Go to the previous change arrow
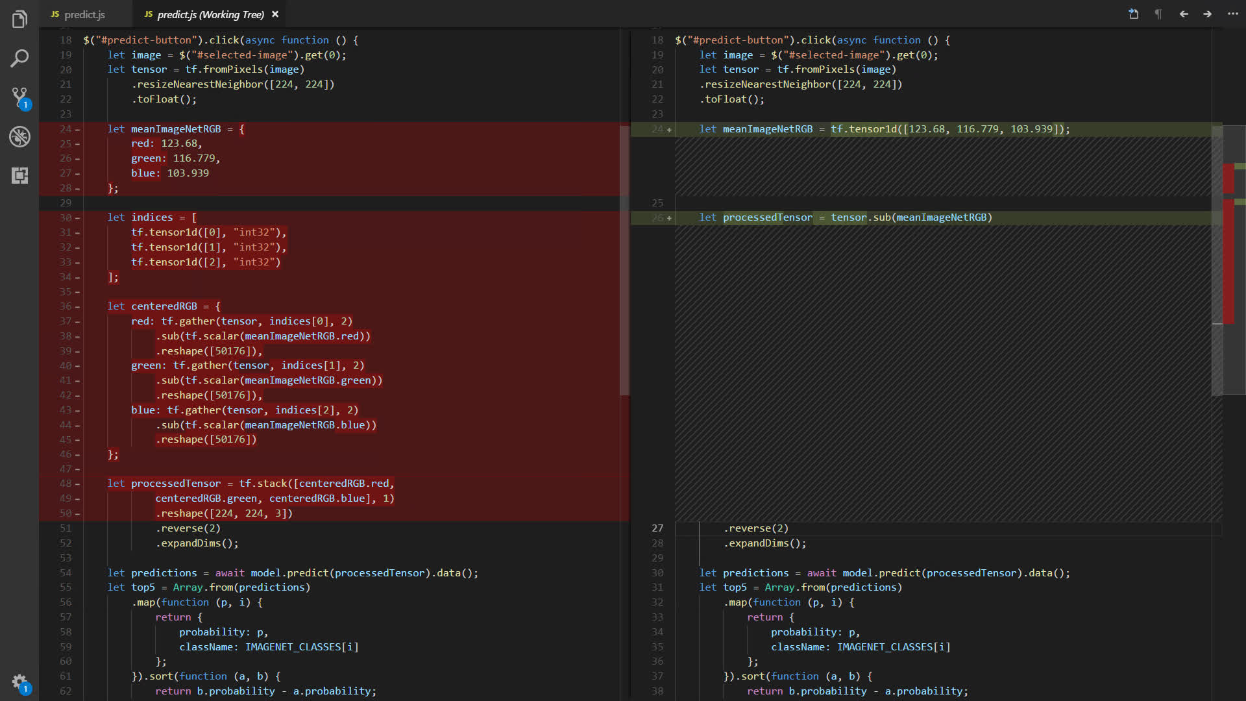Viewport: 1246px width, 701px height. [x=1184, y=14]
